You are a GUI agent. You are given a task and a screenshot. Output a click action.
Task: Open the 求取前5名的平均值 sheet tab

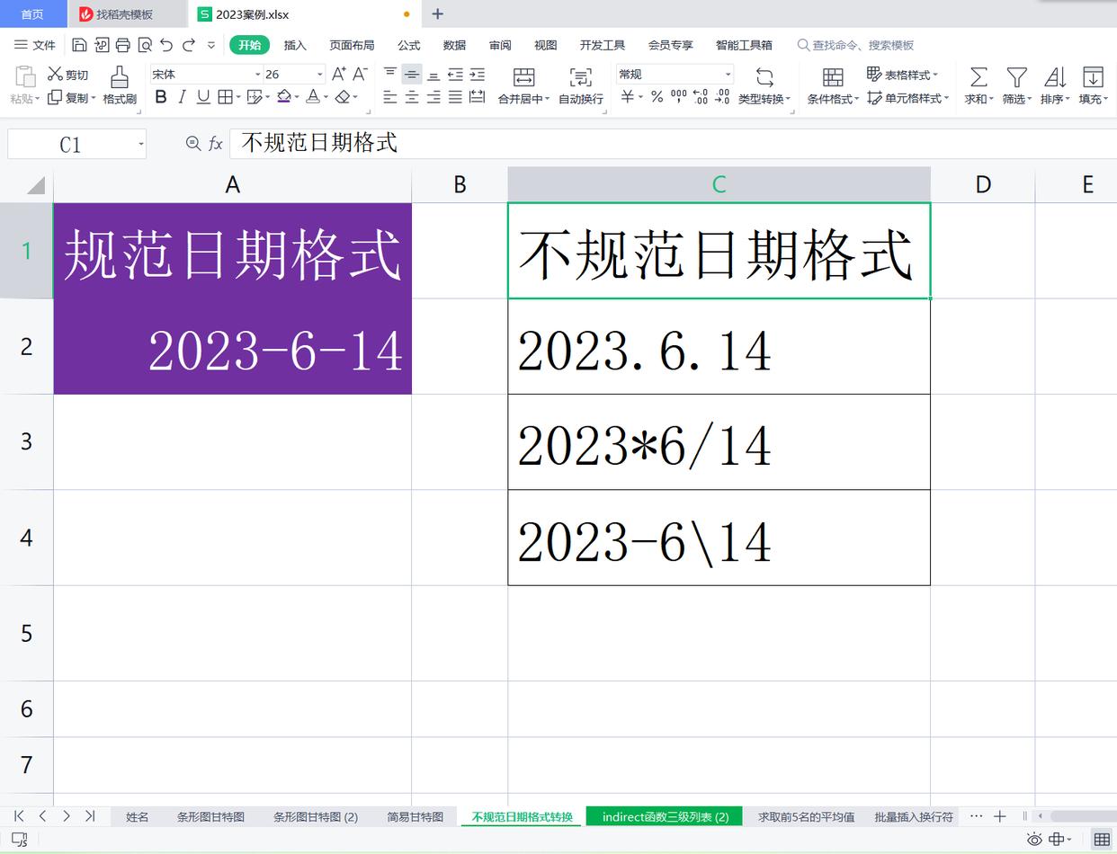pyautogui.click(x=806, y=816)
